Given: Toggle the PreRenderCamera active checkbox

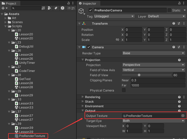Looking at the screenshot, I should [x=90, y=10].
